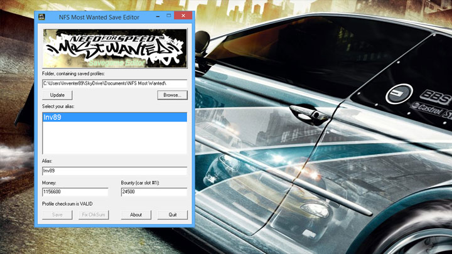The width and height of the screenshot is (452, 254).
Task: Quit the save editor
Action: 172,214
